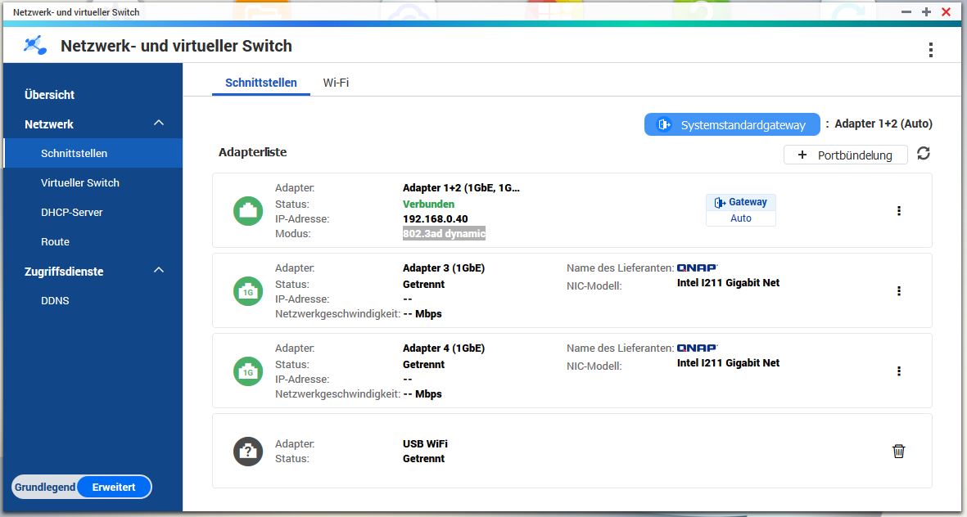Open Übersicht in the sidebar
This screenshot has height=517, width=967.
point(49,95)
